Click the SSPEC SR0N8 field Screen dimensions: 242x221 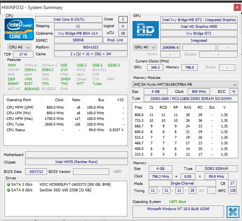pyautogui.click(x=78, y=40)
